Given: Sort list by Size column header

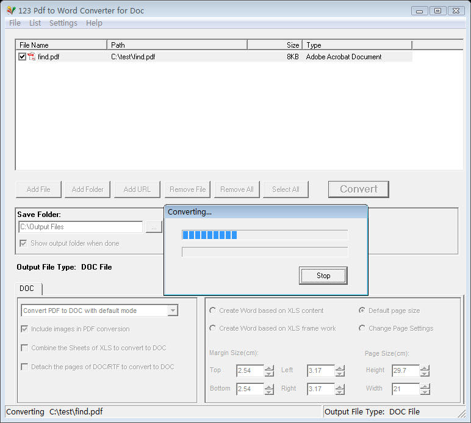Looking at the screenshot, I should 275,45.
